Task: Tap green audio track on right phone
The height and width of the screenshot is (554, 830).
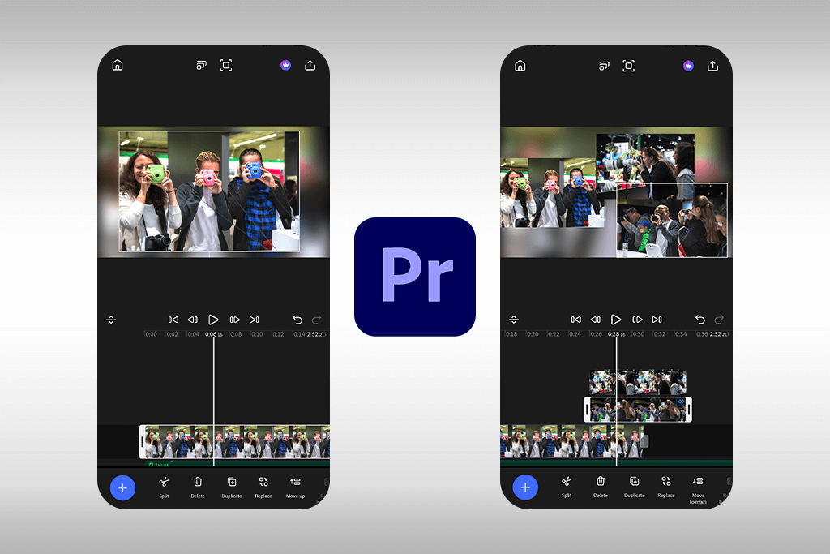Action: 616,462
